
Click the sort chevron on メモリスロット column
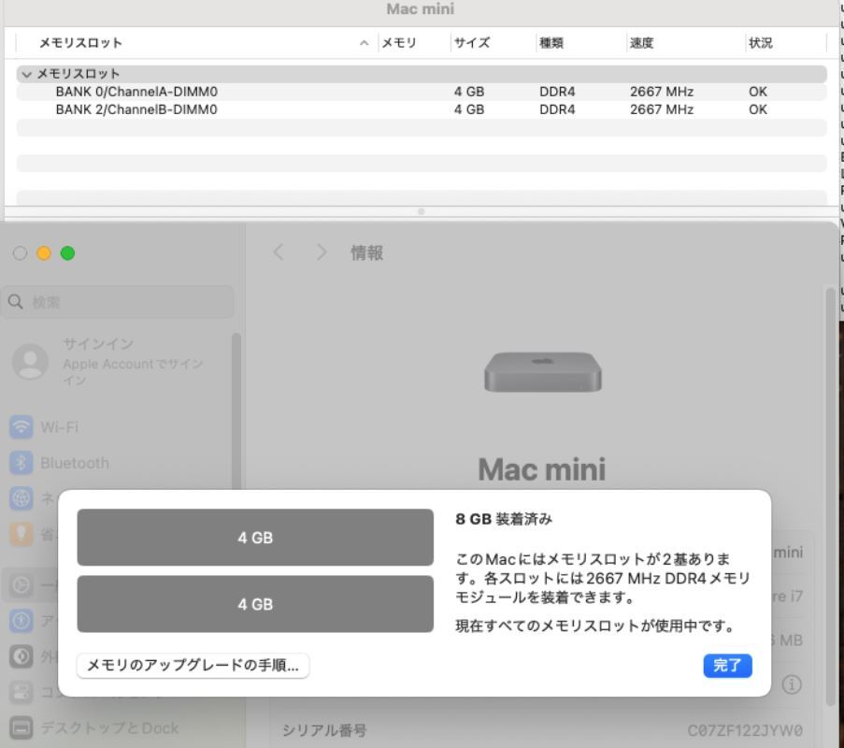(364, 42)
